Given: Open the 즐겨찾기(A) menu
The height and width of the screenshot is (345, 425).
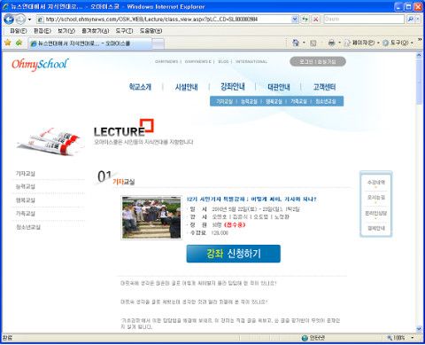Looking at the screenshot, I should (x=96, y=31).
